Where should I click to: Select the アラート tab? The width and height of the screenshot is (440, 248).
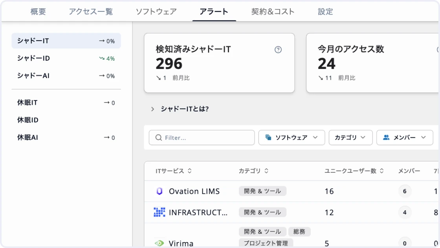pyautogui.click(x=214, y=11)
